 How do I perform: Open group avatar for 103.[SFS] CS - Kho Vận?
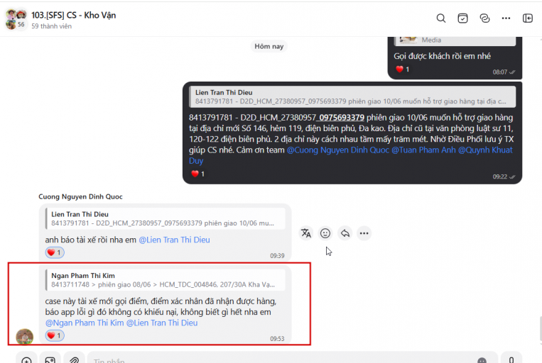pos(16,19)
